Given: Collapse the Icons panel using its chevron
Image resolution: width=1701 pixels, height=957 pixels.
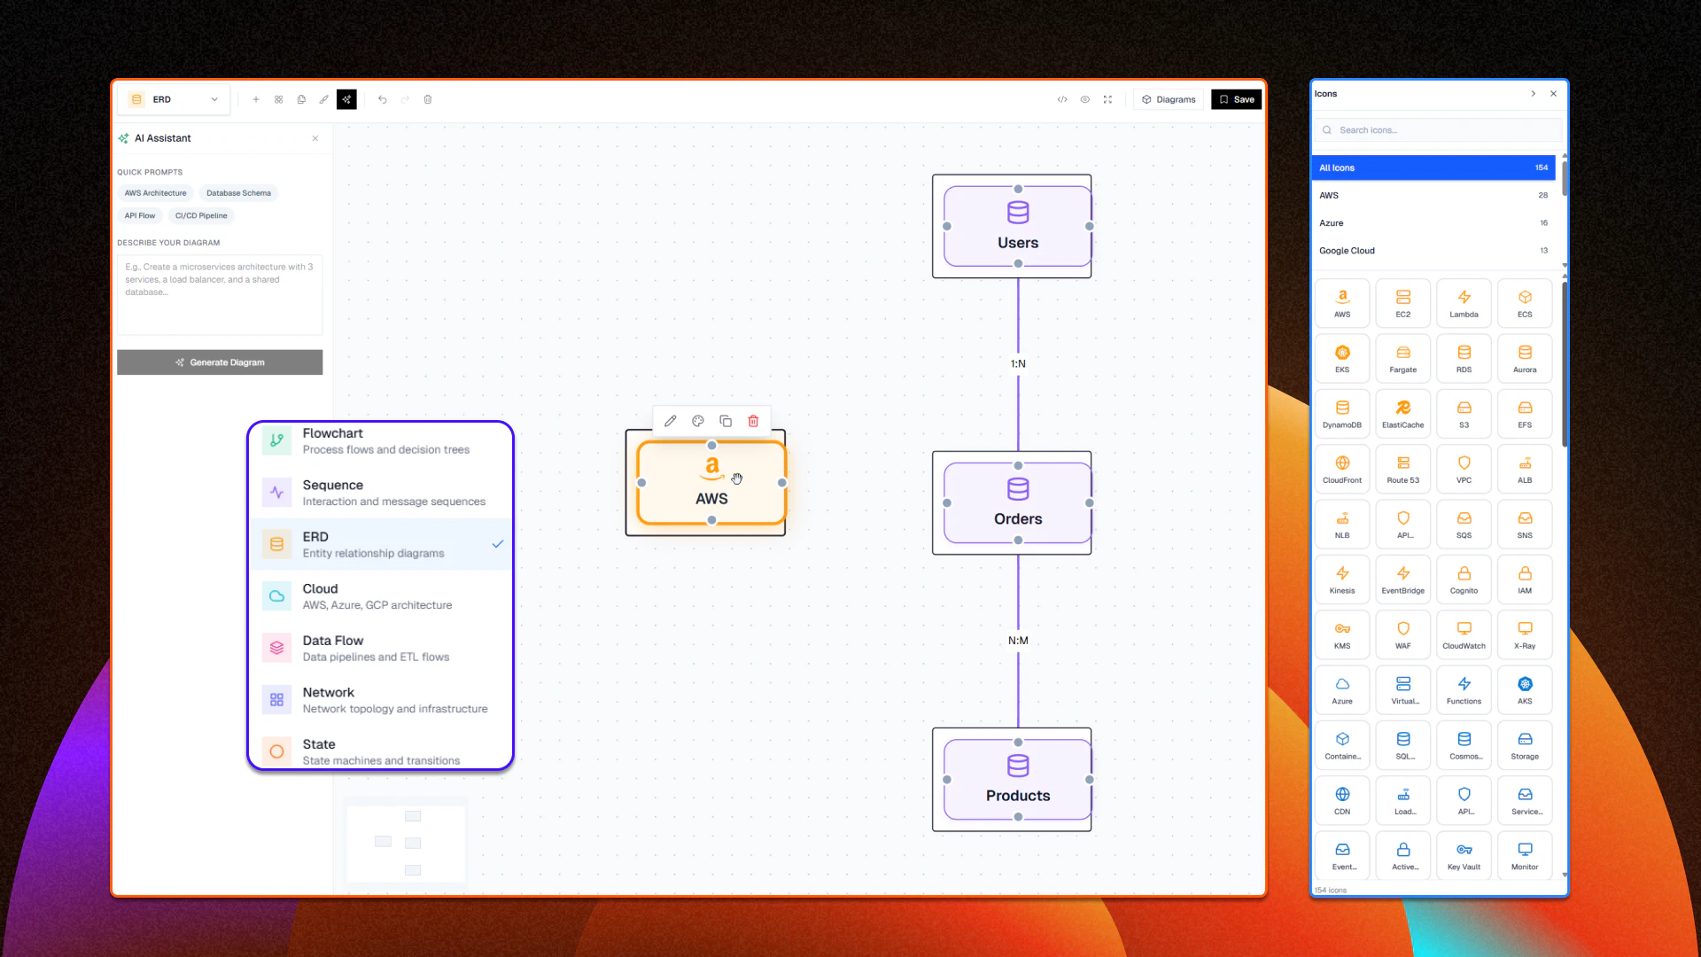Looking at the screenshot, I should 1533,93.
